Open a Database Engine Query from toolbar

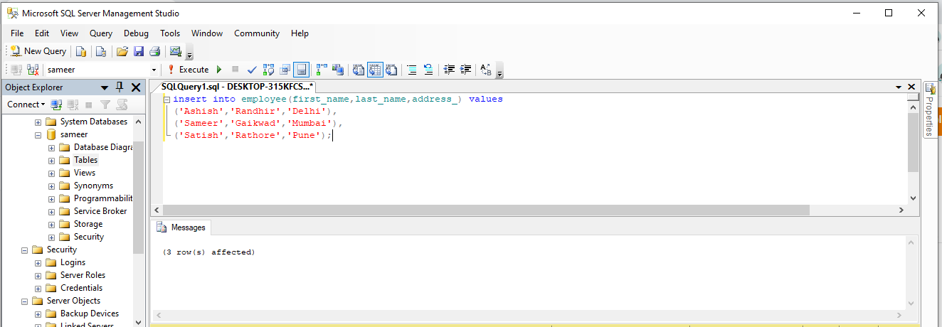[81, 51]
